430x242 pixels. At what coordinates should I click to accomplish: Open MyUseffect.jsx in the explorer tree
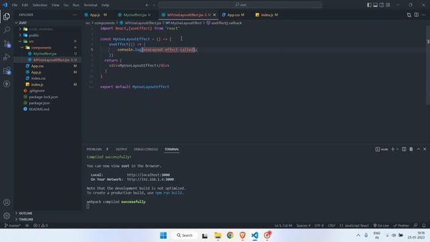pyautogui.click(x=45, y=54)
